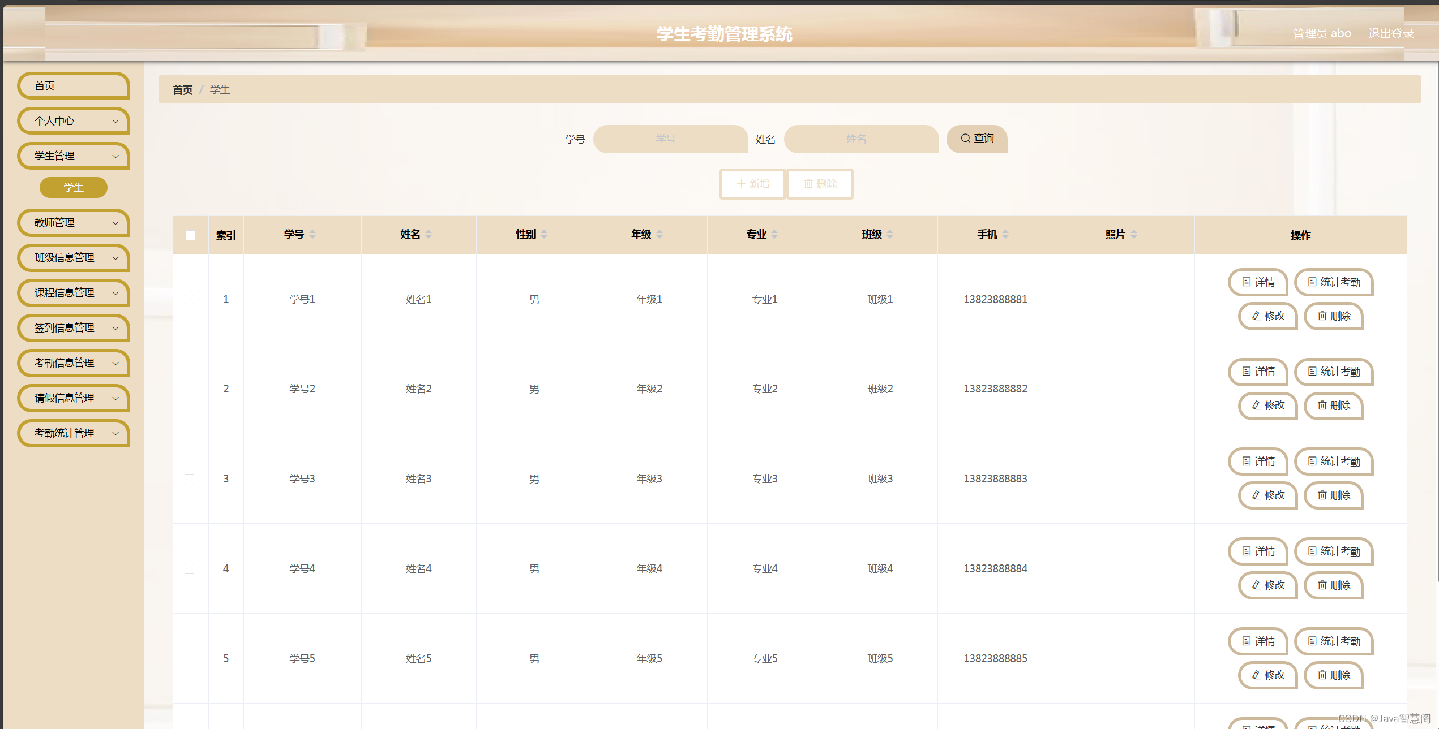Expand the 个人中心 sidebar menu
The image size is (1439, 729).
[x=74, y=121]
